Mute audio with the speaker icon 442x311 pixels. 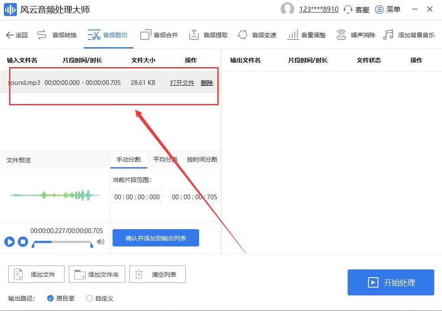pyautogui.click(x=100, y=243)
